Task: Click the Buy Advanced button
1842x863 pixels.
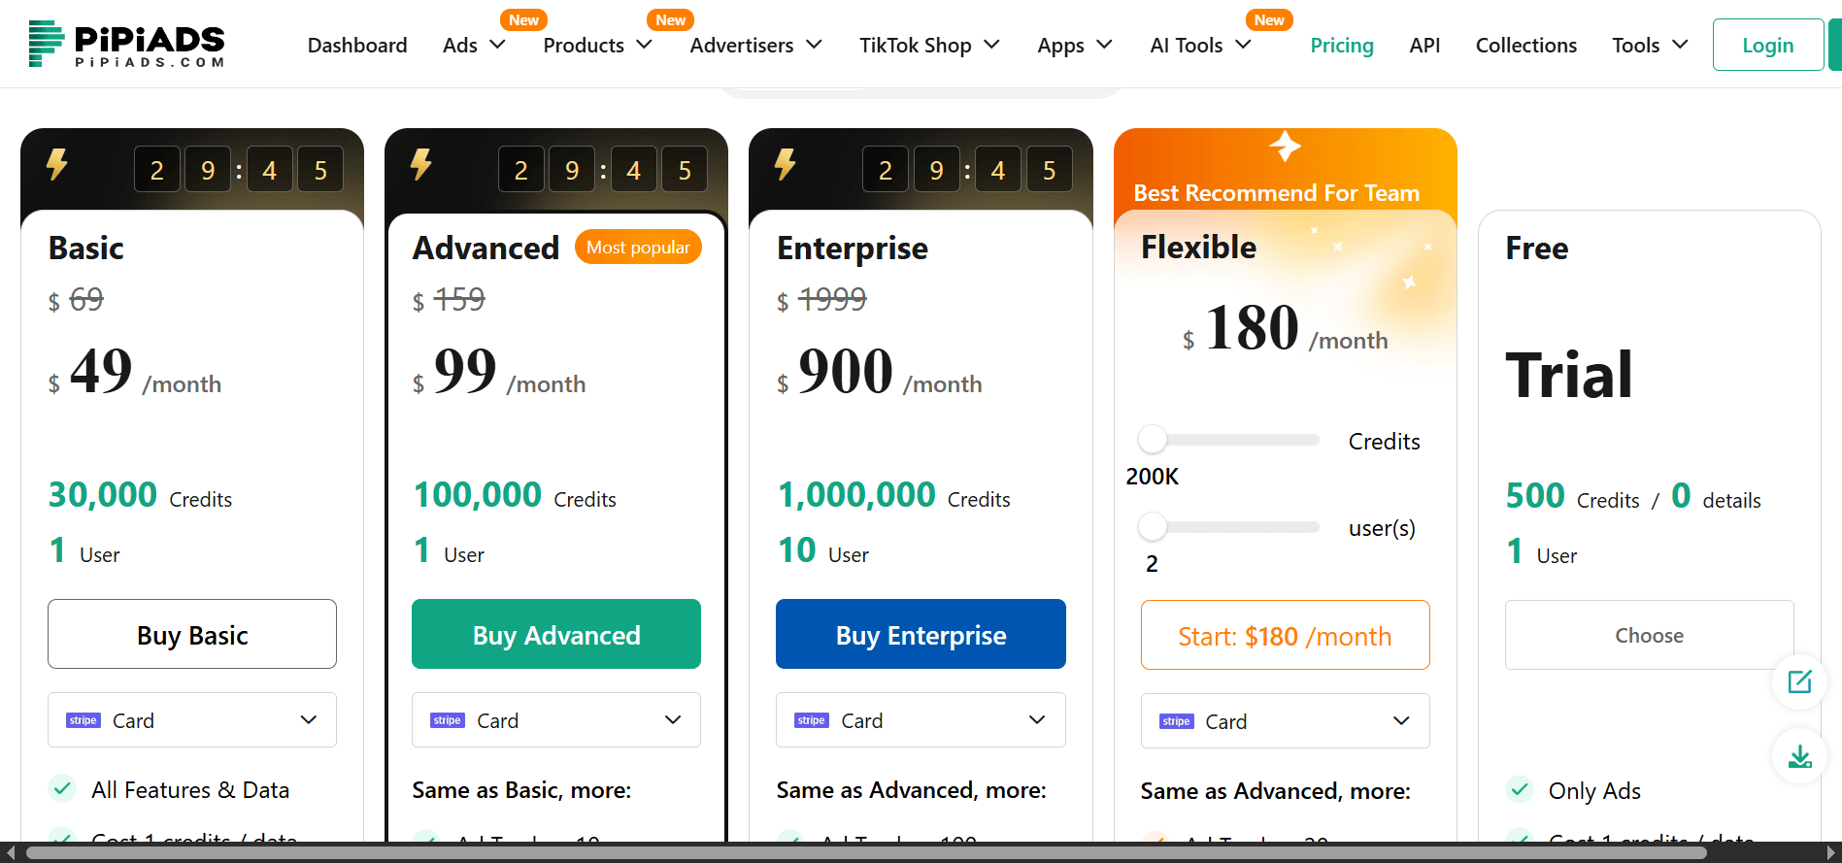Action: point(556,635)
